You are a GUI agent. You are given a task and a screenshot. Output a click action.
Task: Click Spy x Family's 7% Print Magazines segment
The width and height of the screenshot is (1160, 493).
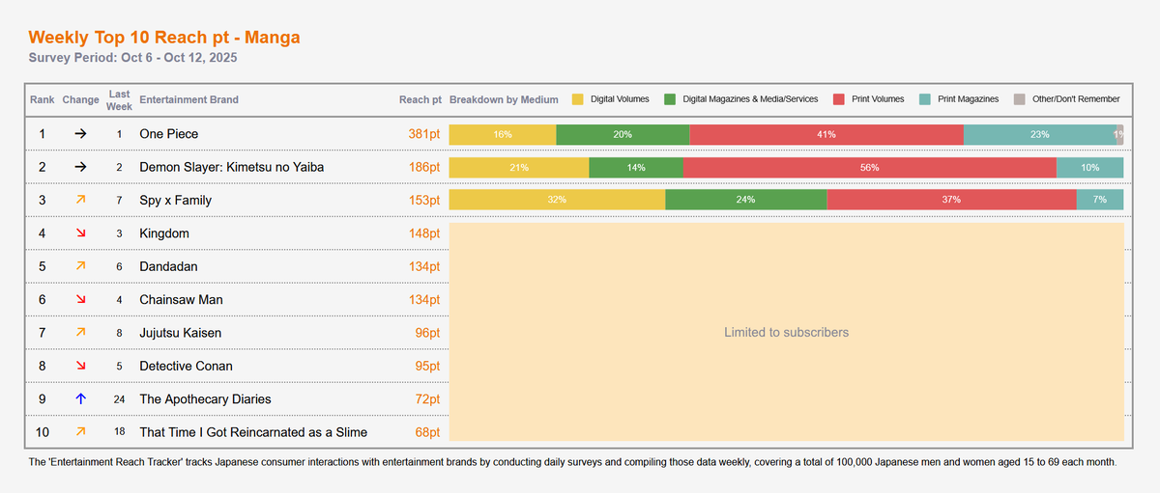(x=1100, y=200)
